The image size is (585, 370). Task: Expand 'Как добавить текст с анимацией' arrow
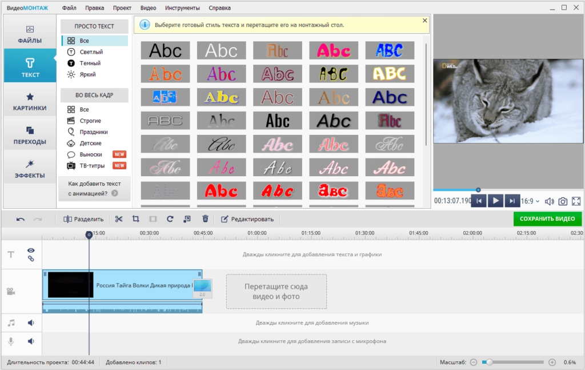[x=115, y=193]
